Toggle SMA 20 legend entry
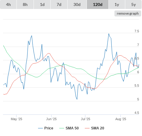Viewport: 142px width, 136px height. (x=98, y=128)
